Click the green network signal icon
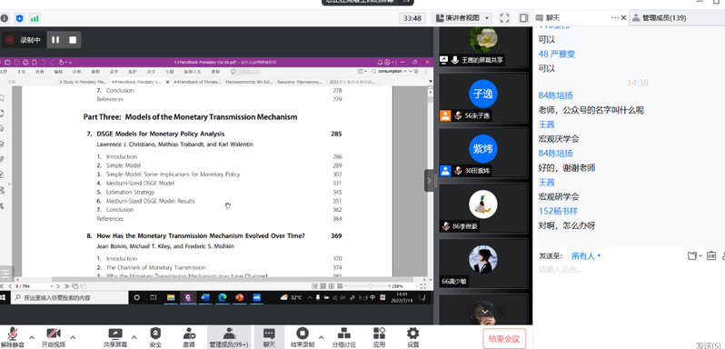 tap(35, 18)
